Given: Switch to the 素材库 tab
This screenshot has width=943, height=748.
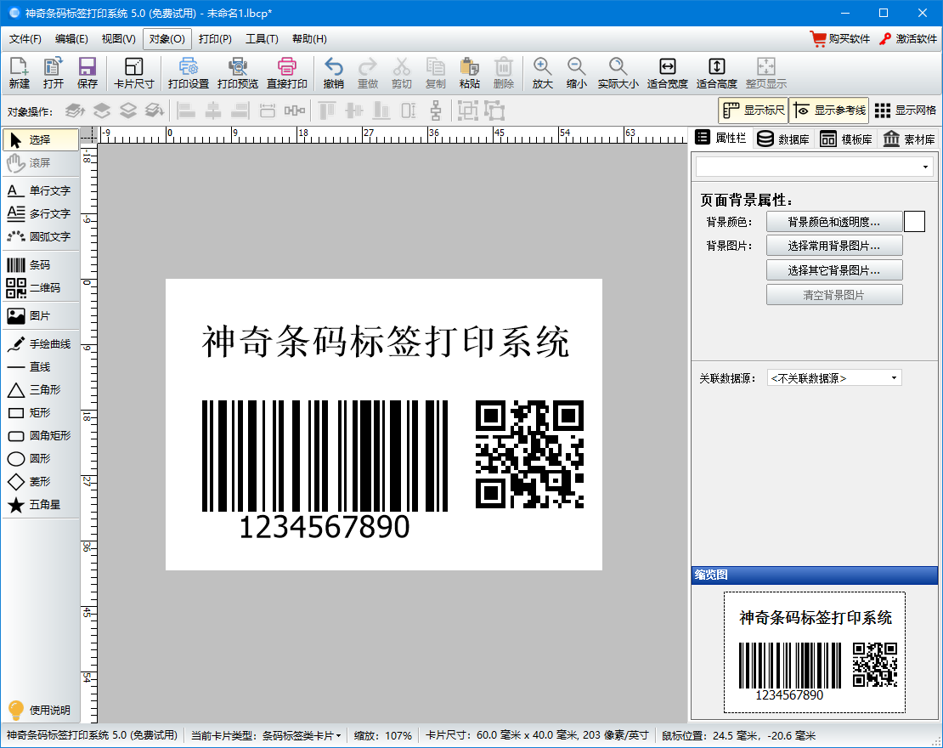Looking at the screenshot, I should coord(909,139).
